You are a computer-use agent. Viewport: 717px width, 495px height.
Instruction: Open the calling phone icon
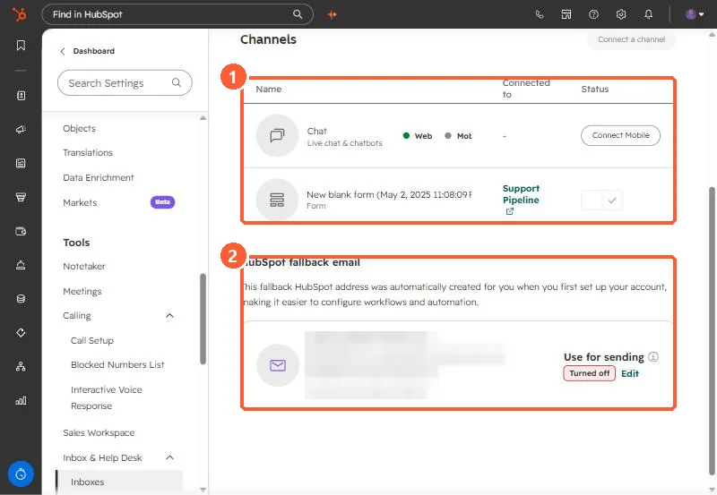click(x=540, y=14)
